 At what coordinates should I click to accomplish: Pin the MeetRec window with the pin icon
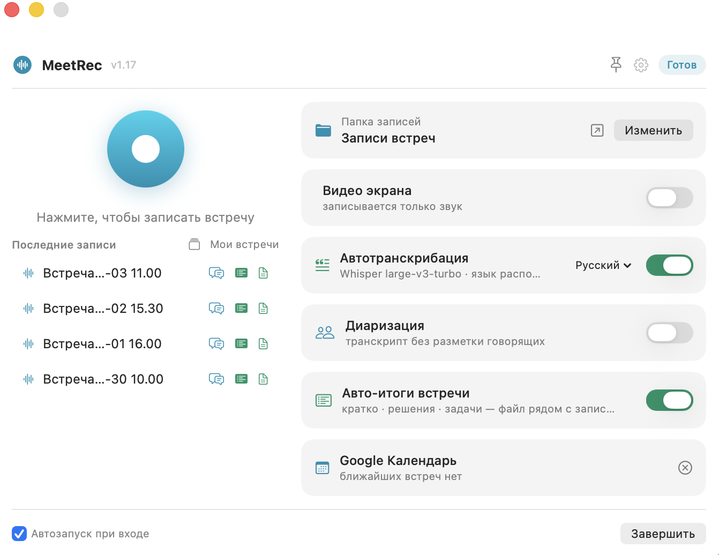tap(616, 65)
